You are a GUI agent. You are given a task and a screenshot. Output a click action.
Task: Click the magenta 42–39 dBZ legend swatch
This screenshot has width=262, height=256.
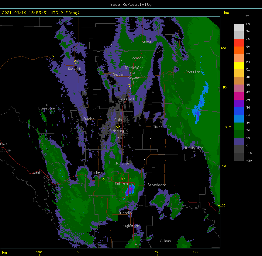(x=239, y=96)
